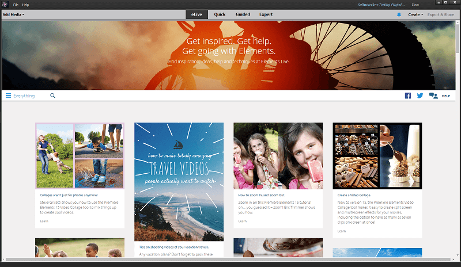Open the Help menu
Image resolution: width=461 pixels, height=267 pixels.
[x=25, y=5]
